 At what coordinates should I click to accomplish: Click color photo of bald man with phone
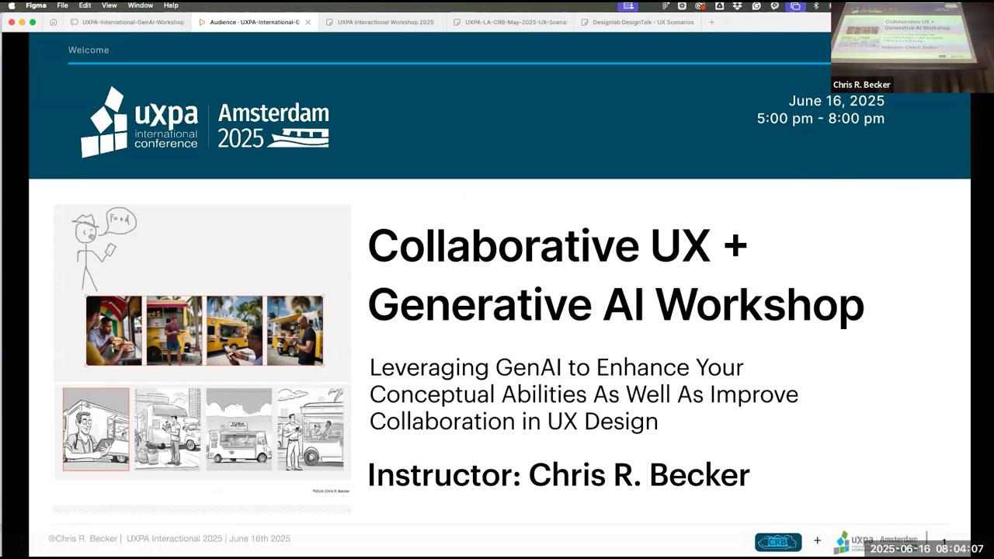click(295, 330)
